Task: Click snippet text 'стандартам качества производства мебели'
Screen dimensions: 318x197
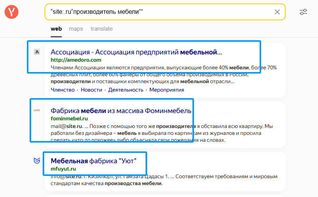Action: (x=107, y=184)
